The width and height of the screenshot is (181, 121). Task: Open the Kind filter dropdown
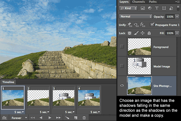(129, 8)
